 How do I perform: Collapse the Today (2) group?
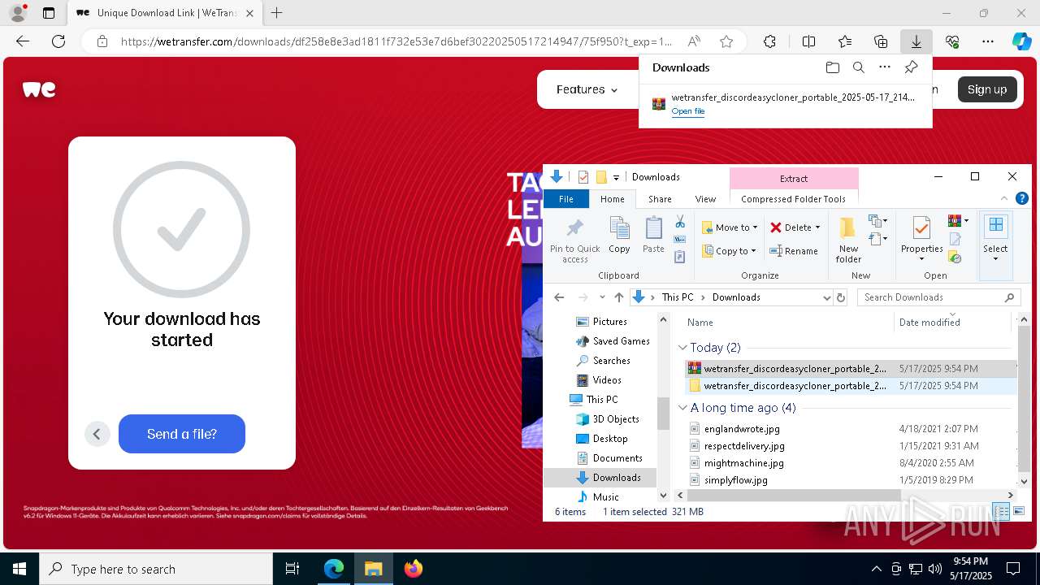coord(682,348)
